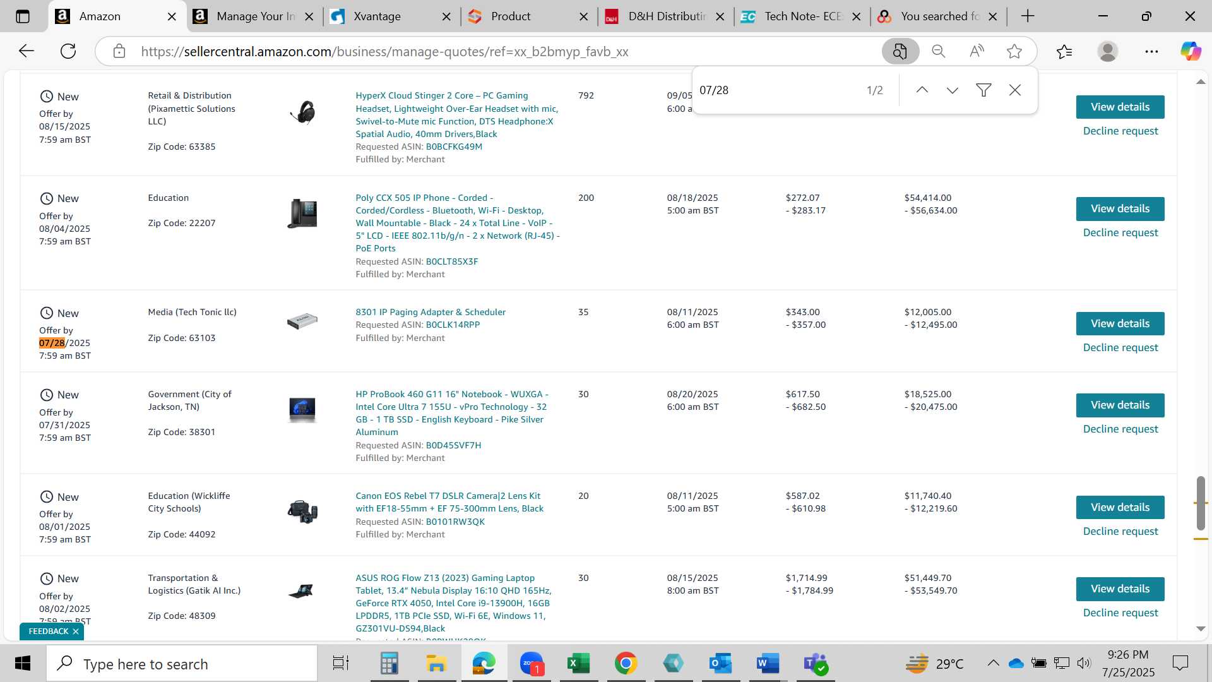
Task: Open the browser zoom magnifier icon
Action: (x=939, y=51)
